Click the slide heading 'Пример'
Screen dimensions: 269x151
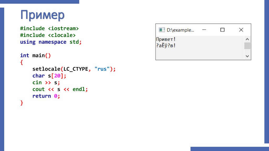click(42, 15)
